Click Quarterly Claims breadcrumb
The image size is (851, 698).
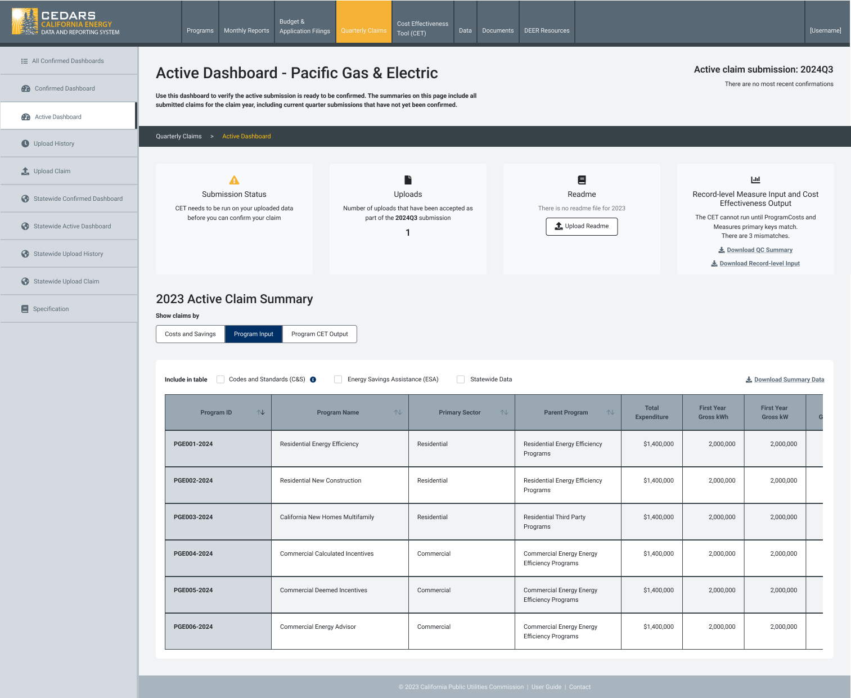click(x=179, y=136)
